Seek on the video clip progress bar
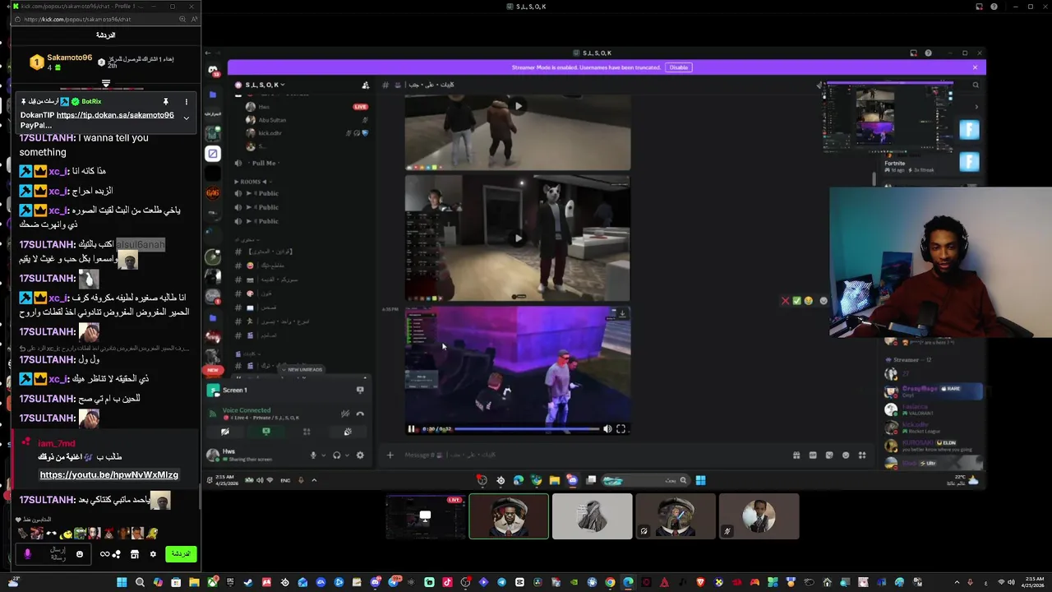The image size is (1052, 592). click(x=526, y=428)
